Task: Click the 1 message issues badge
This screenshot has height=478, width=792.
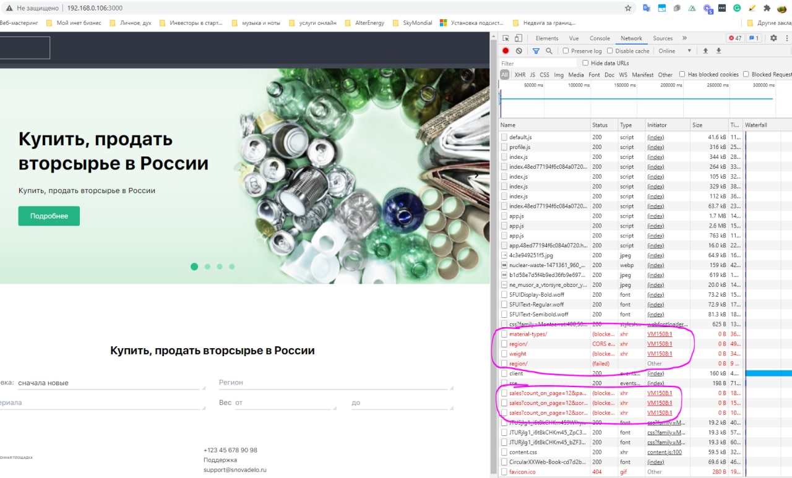Action: (x=754, y=38)
